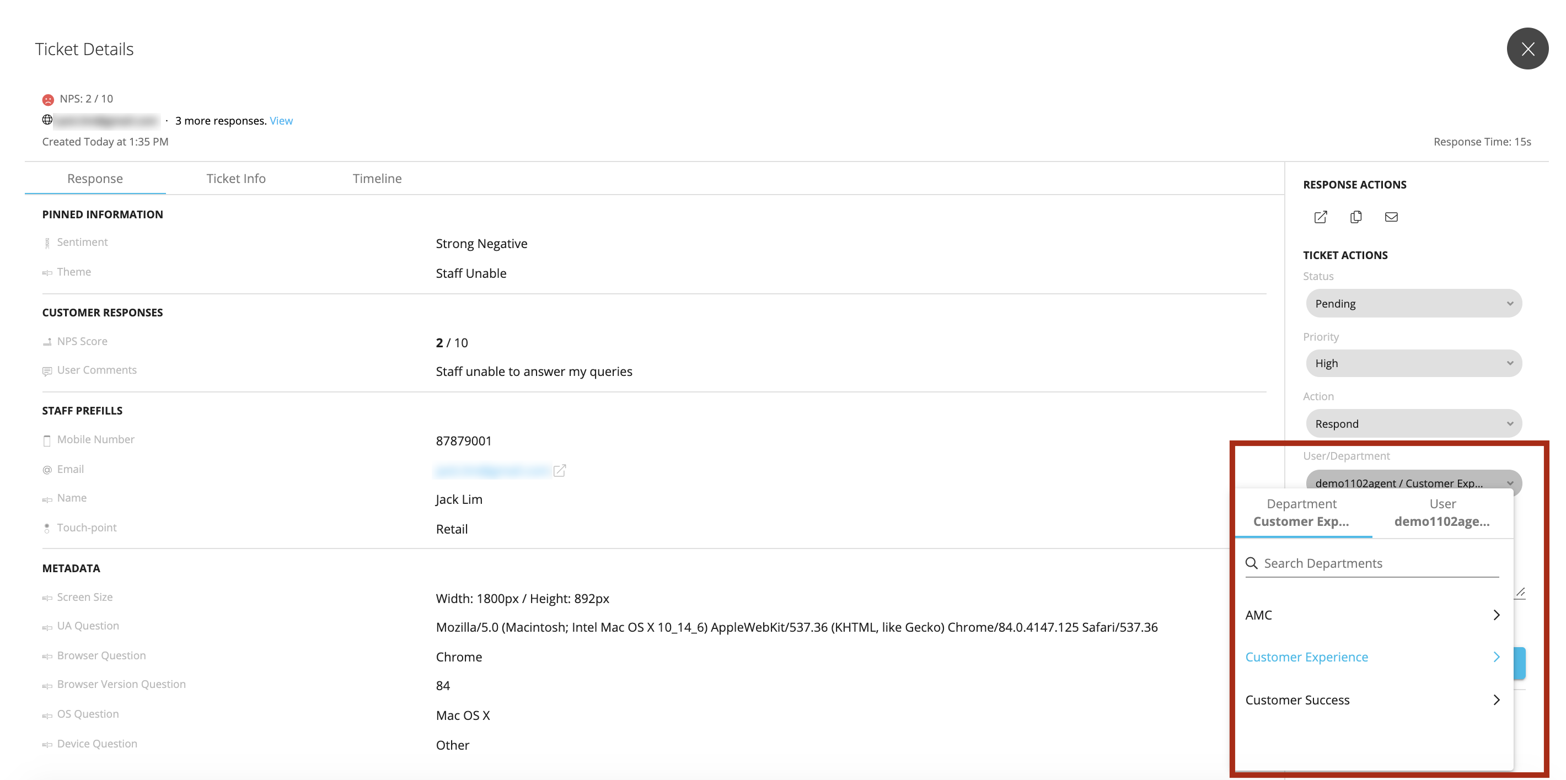Select the Response tab

(95, 177)
